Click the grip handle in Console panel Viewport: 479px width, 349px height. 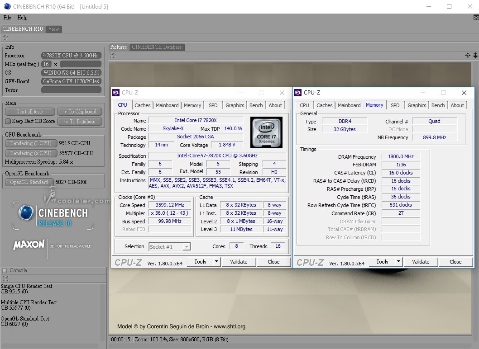click(x=5, y=278)
